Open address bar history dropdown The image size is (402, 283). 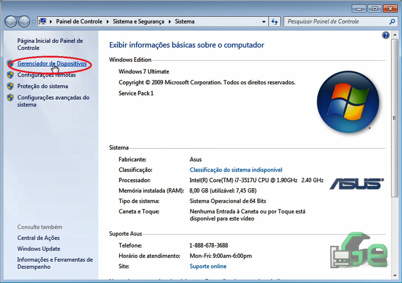tap(264, 22)
